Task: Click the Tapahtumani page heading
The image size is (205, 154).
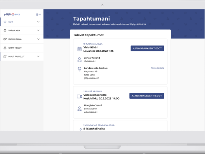Action: pyautogui.click(x=91, y=19)
